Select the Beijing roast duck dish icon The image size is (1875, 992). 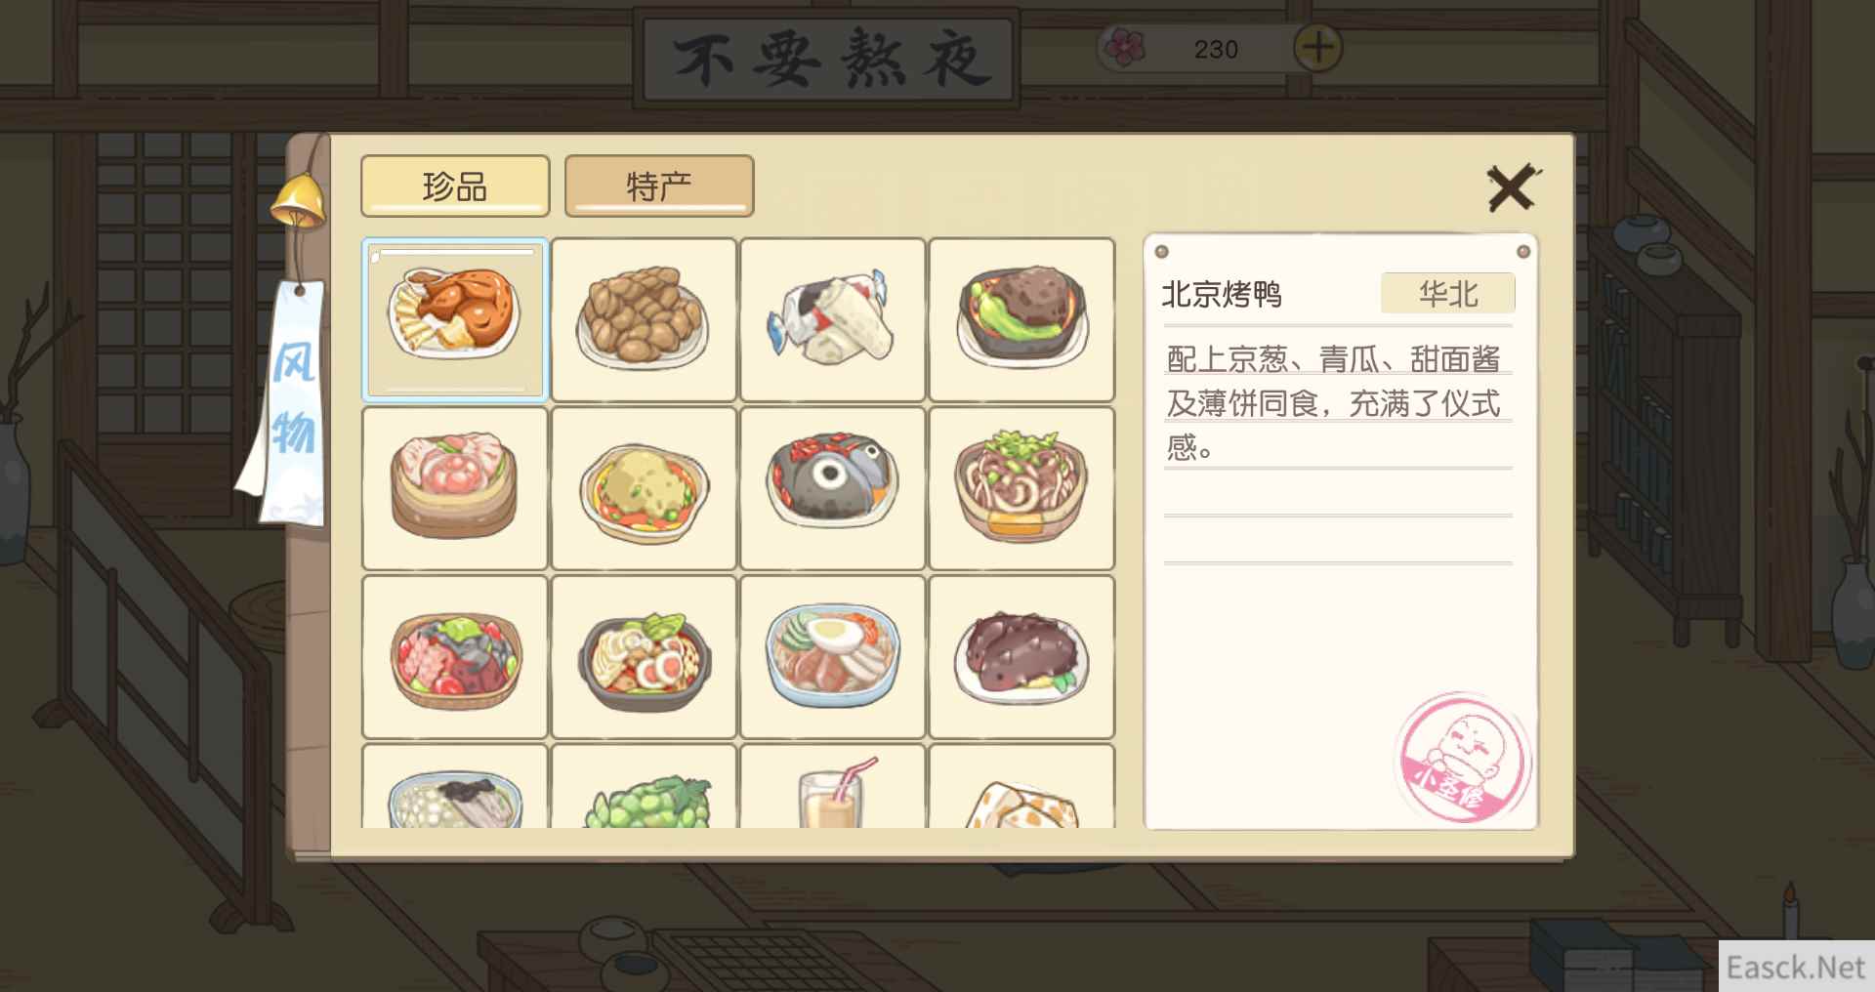454,319
